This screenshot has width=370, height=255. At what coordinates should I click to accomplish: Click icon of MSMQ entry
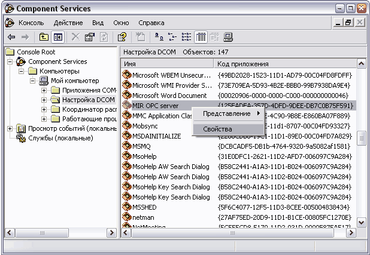pyautogui.click(x=127, y=146)
